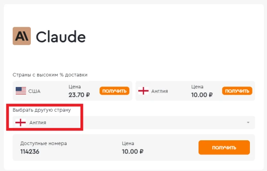Click ПОЛУЧИТЬ button for Англия card

pyautogui.click(x=237, y=91)
